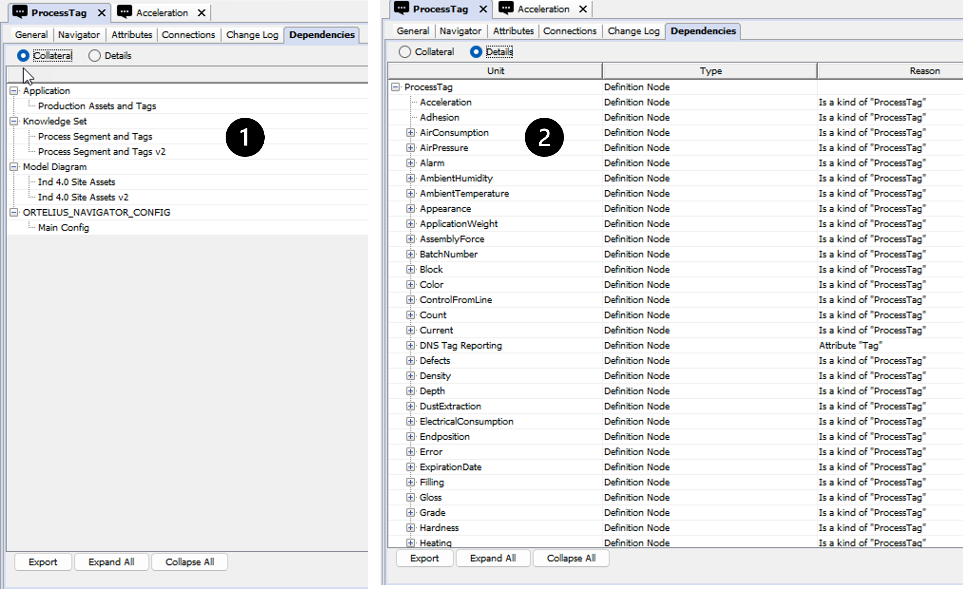The height and width of the screenshot is (589, 963).
Task: Expand the DNS Tag Reporting node
Action: 410,345
